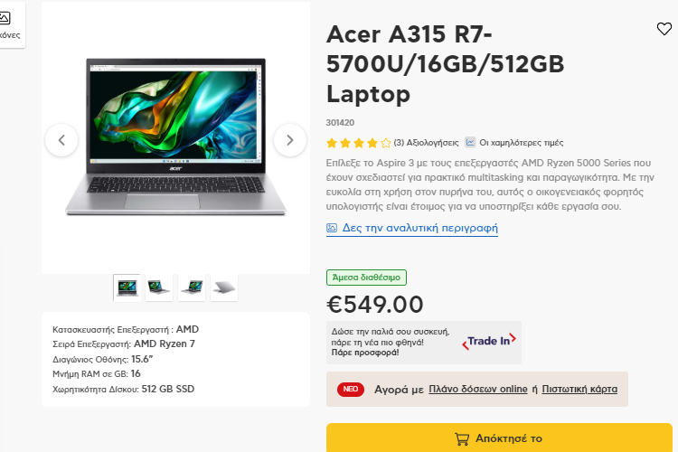Select the third laptop thumbnail

pyautogui.click(x=192, y=287)
